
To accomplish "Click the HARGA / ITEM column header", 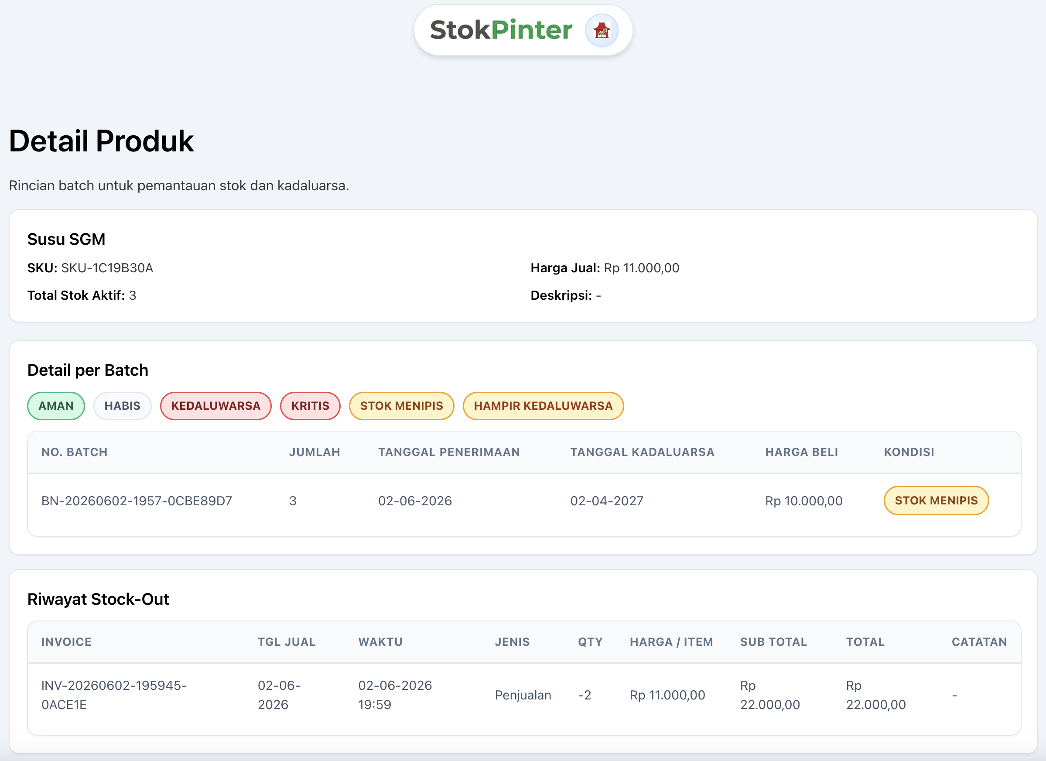I will point(671,641).
